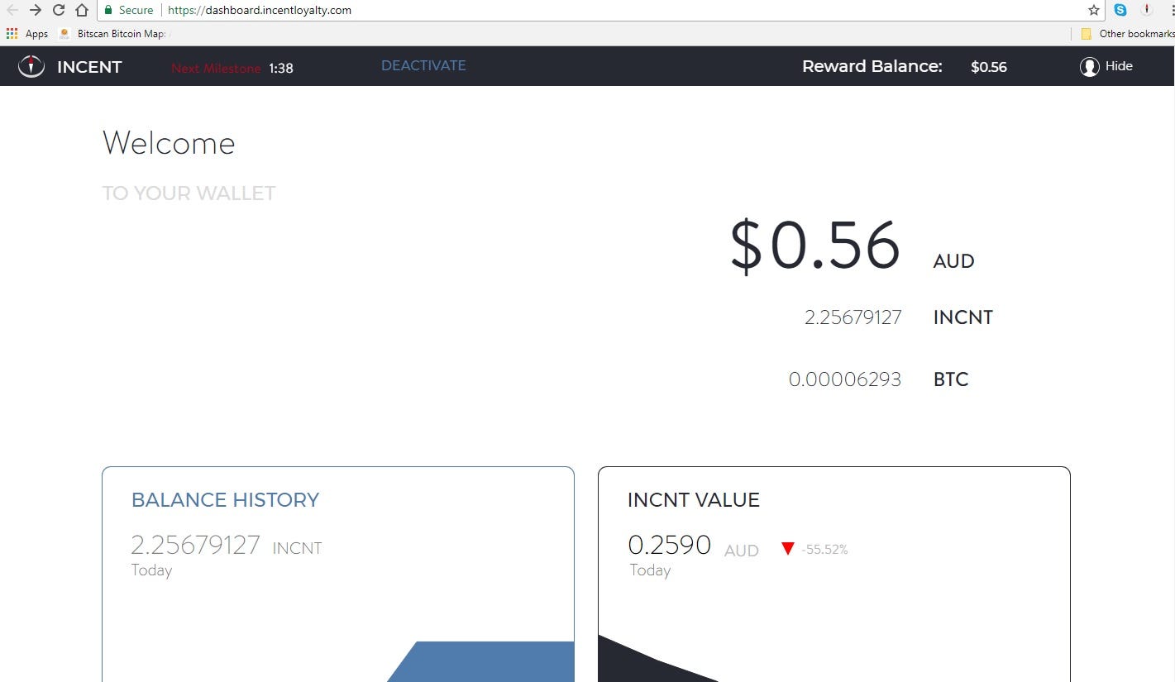The height and width of the screenshot is (682, 1175).
Task: Open the Incent compass extension icon
Action: 1146,10
